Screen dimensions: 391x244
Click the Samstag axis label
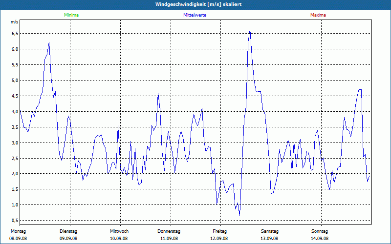point(270,231)
